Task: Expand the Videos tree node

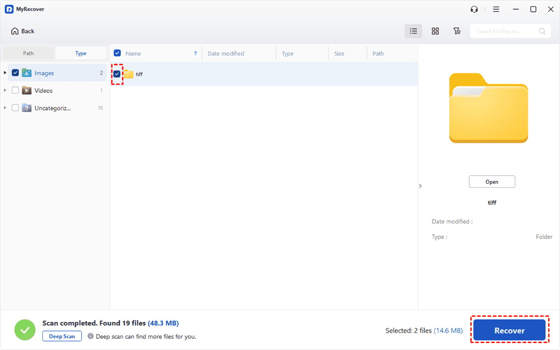Action: tap(5, 91)
